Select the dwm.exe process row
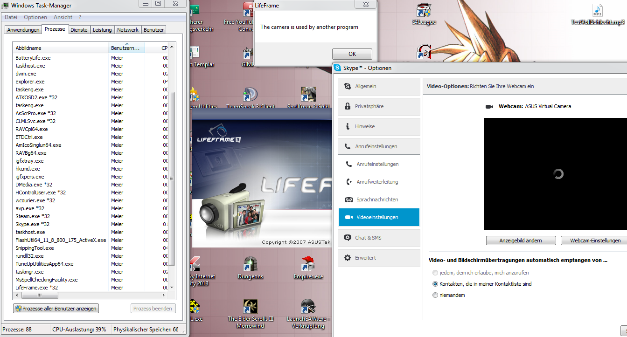The width and height of the screenshot is (627, 337). coord(91,74)
